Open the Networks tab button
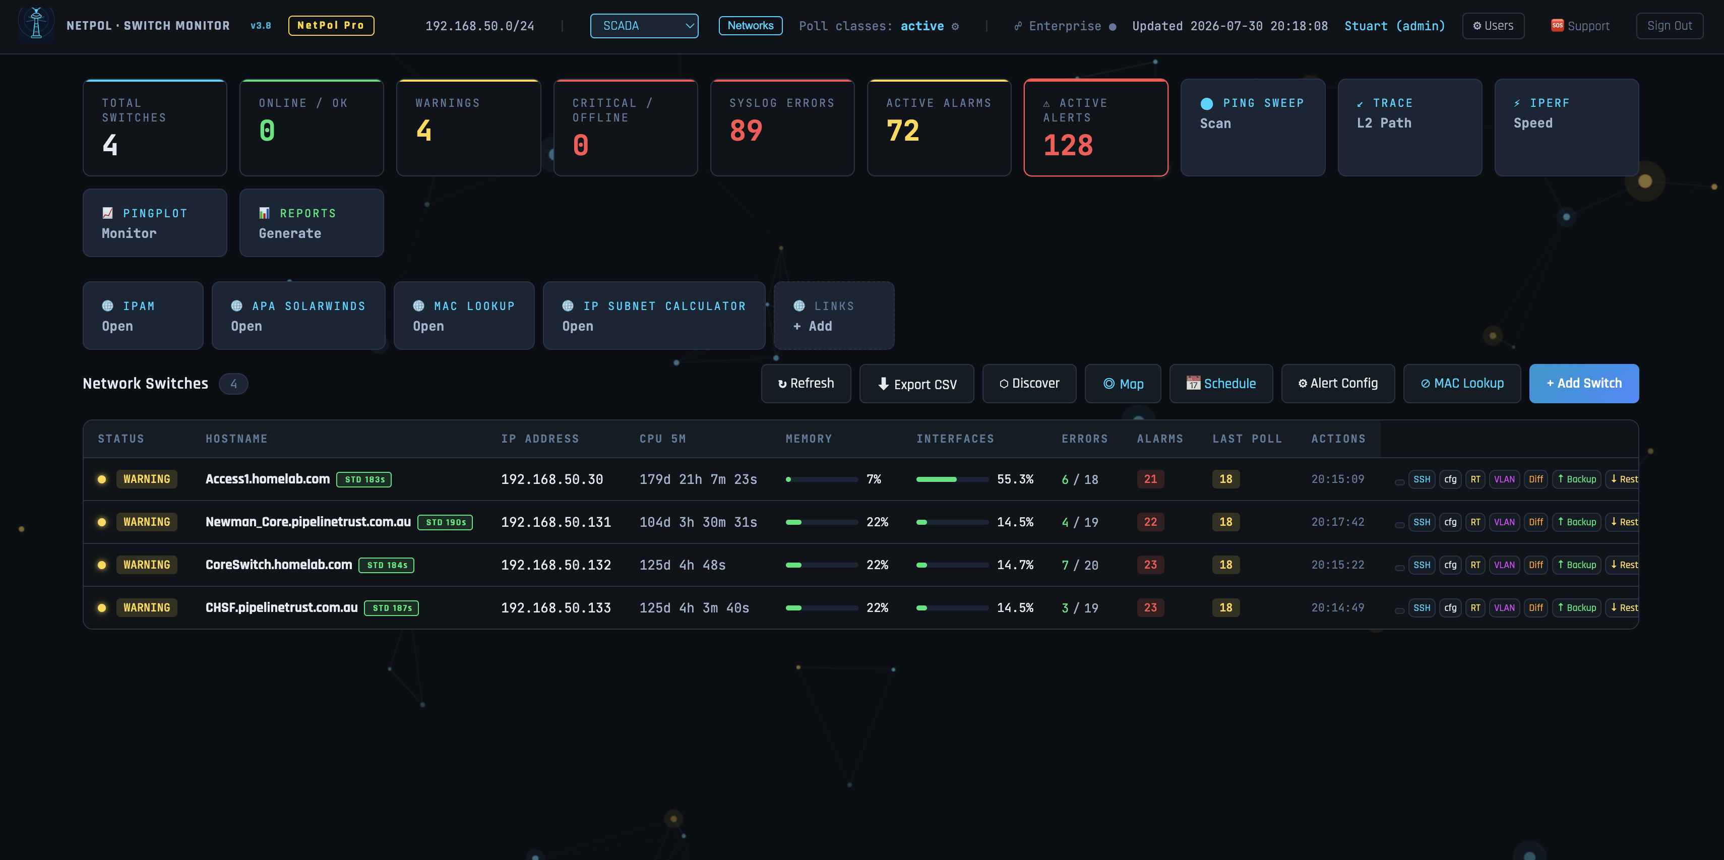This screenshot has width=1724, height=860. coord(750,25)
